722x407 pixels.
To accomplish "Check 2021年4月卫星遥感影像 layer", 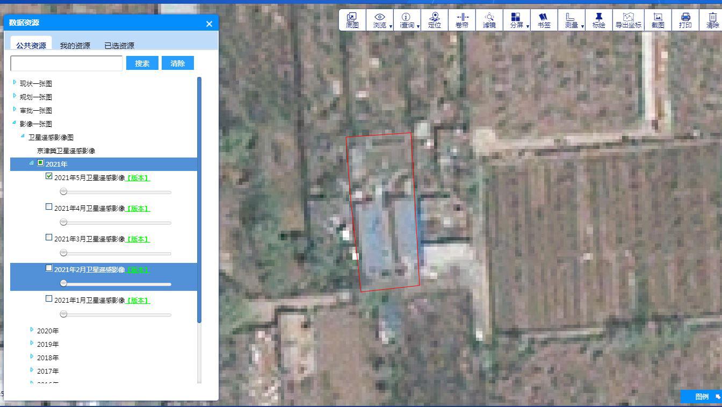I will [49, 206].
